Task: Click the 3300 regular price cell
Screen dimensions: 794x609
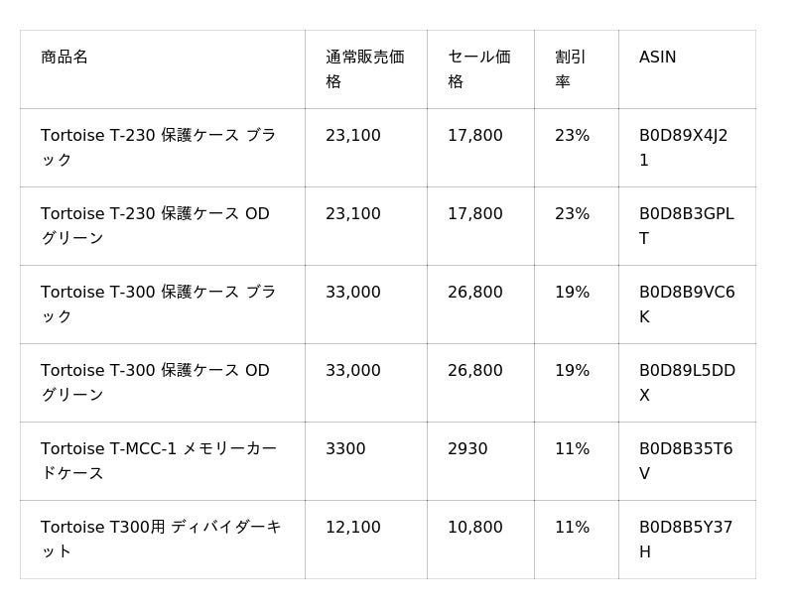Action: click(x=345, y=449)
